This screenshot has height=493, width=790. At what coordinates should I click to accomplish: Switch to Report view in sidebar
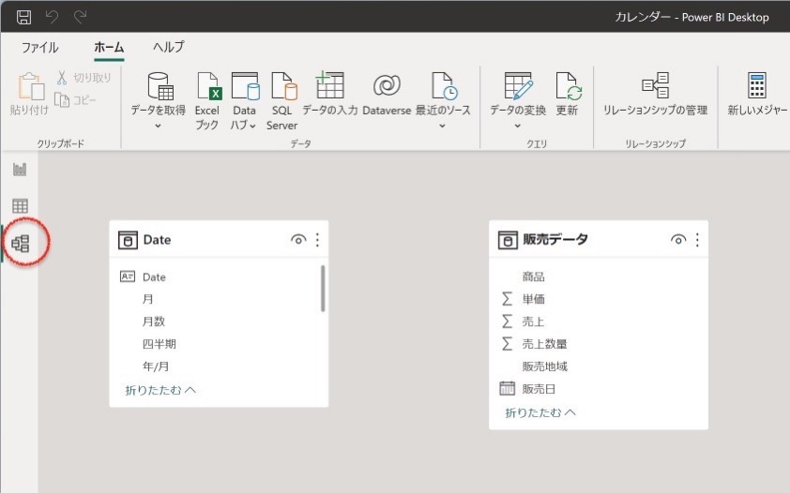click(x=20, y=169)
